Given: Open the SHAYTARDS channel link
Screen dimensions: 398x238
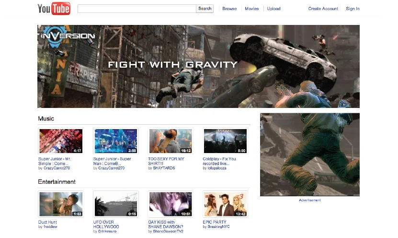Looking at the screenshot, I should (164, 168).
